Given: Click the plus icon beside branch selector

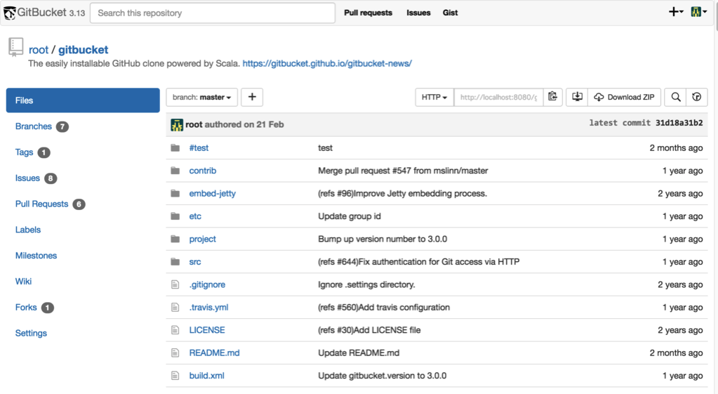Looking at the screenshot, I should 252,97.
